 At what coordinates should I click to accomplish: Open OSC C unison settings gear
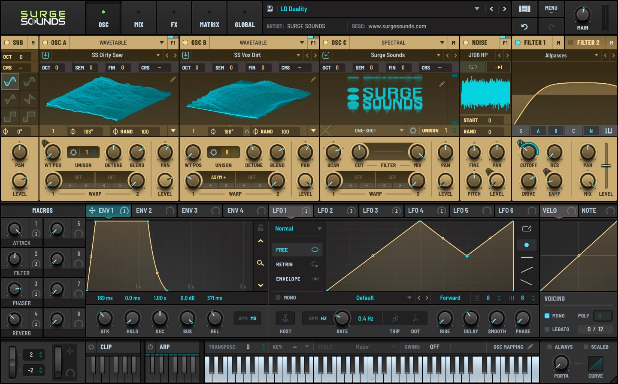pos(413,130)
